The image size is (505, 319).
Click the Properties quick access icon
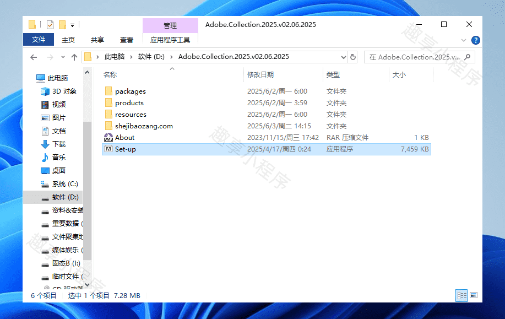click(50, 25)
